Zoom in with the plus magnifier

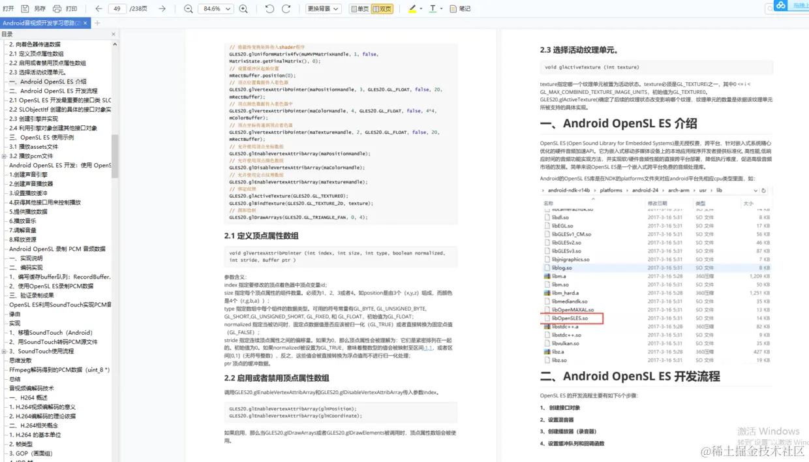tap(243, 8)
